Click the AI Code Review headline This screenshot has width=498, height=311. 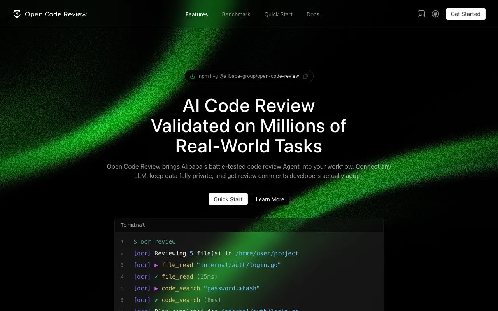click(249, 126)
